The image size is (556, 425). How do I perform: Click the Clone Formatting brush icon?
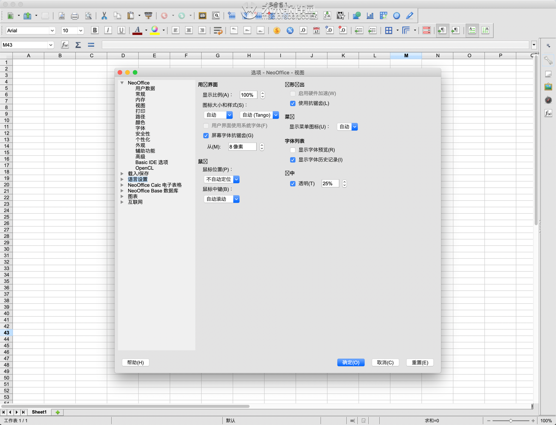point(148,16)
